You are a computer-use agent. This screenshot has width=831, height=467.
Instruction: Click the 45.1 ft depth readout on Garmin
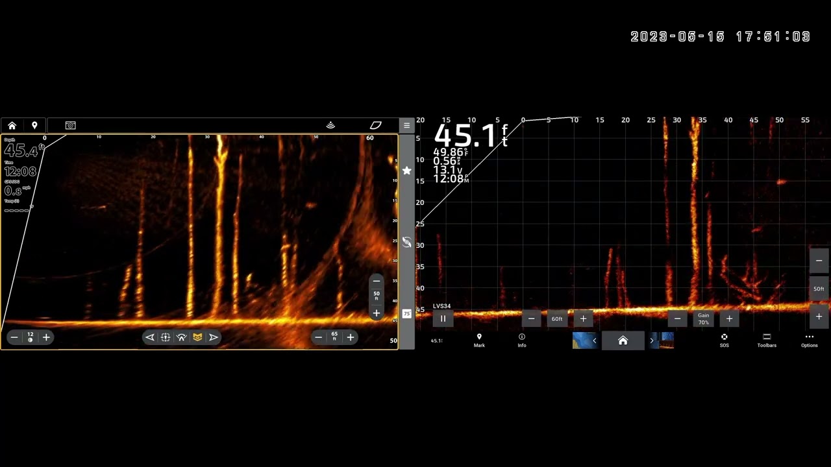[x=471, y=136]
